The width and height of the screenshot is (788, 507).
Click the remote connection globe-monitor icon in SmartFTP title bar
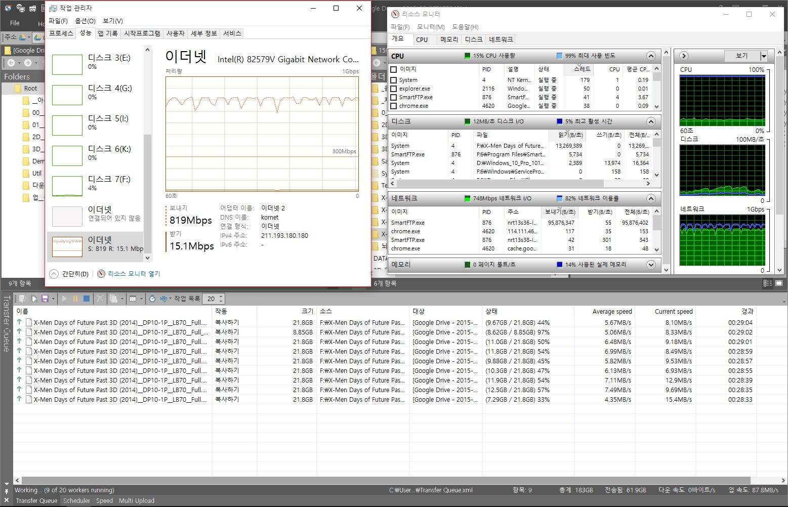(21, 8)
